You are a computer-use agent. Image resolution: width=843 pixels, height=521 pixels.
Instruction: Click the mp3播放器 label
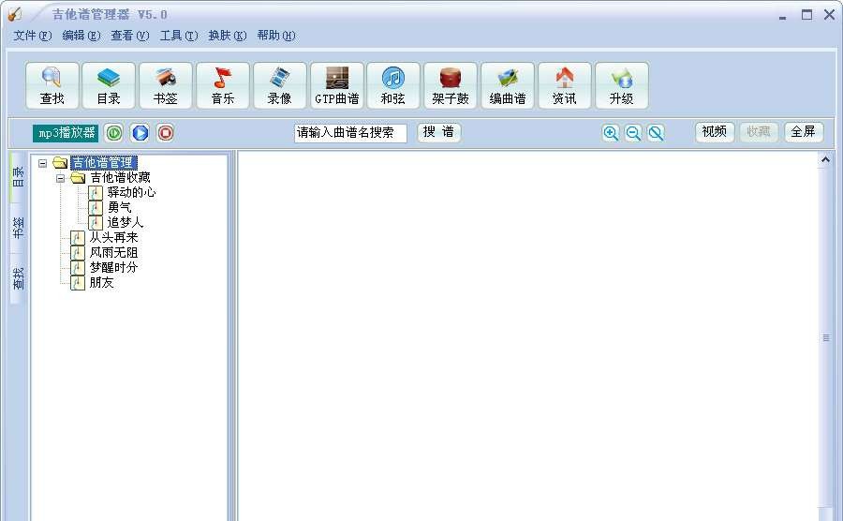66,133
